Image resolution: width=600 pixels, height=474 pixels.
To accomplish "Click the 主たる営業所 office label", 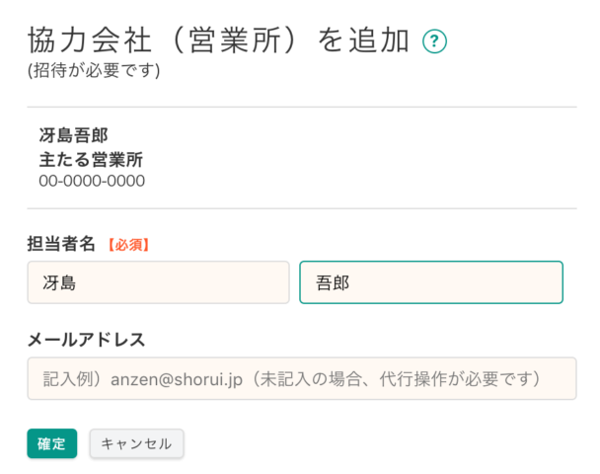I will pos(91,159).
